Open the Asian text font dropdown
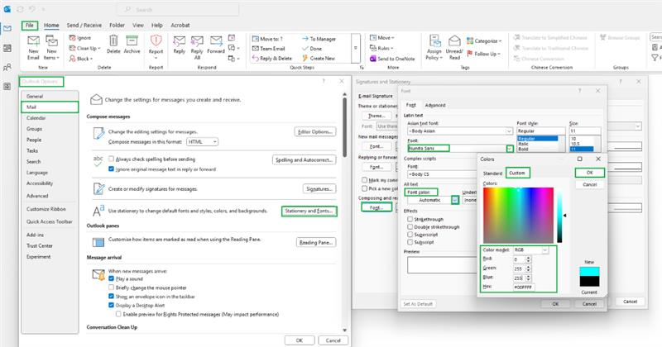This screenshot has height=347, width=662. click(x=509, y=131)
